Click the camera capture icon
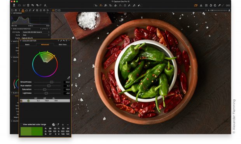The width and height of the screenshot is (241, 144). [x=19, y=5]
